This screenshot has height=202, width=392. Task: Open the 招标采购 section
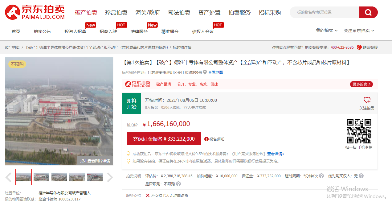point(270,13)
